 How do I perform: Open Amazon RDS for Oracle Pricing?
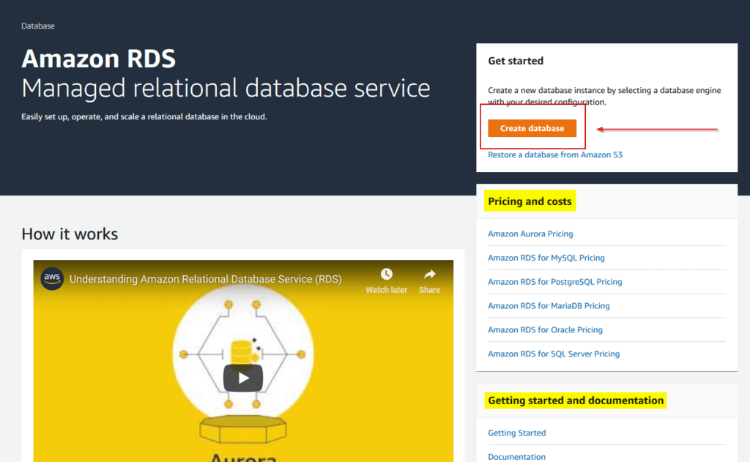[x=545, y=329]
